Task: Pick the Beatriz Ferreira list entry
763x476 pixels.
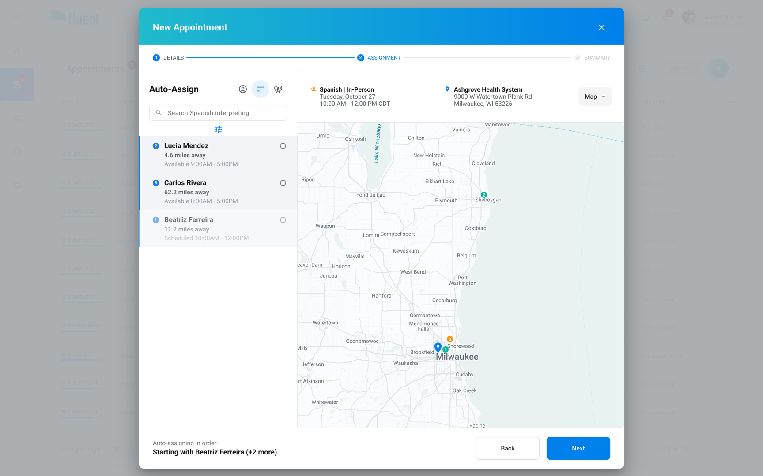Action: click(218, 229)
